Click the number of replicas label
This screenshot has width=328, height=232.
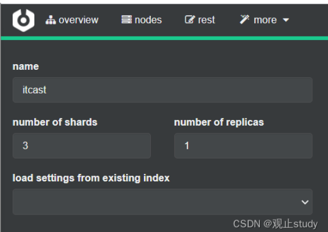(x=219, y=122)
